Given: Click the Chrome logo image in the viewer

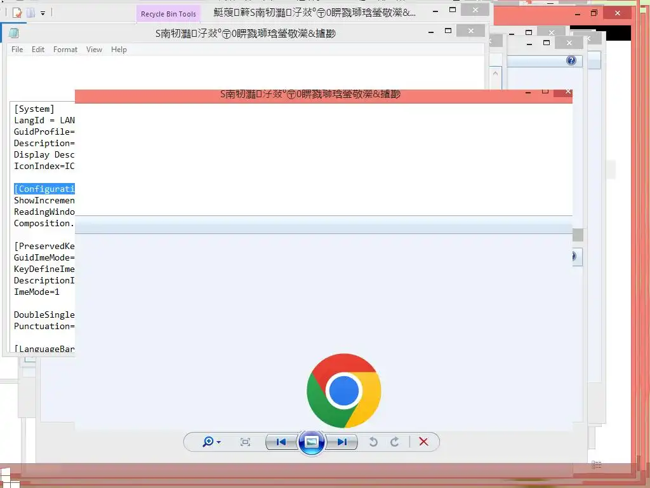Looking at the screenshot, I should (343, 391).
